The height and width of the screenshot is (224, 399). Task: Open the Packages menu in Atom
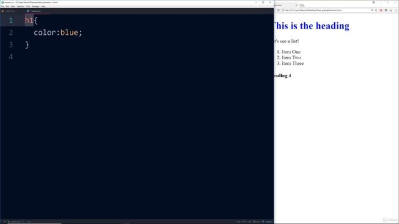tap(36, 6)
